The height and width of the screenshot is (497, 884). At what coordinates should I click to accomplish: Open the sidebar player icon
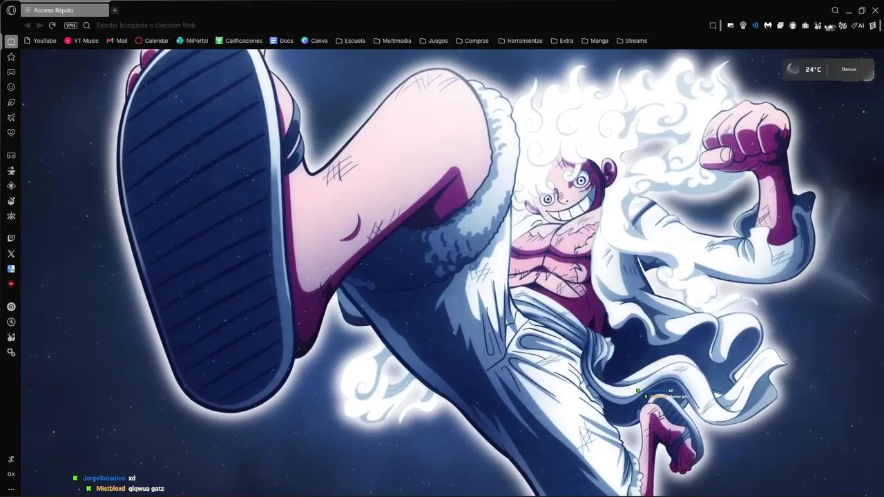pyautogui.click(x=11, y=306)
